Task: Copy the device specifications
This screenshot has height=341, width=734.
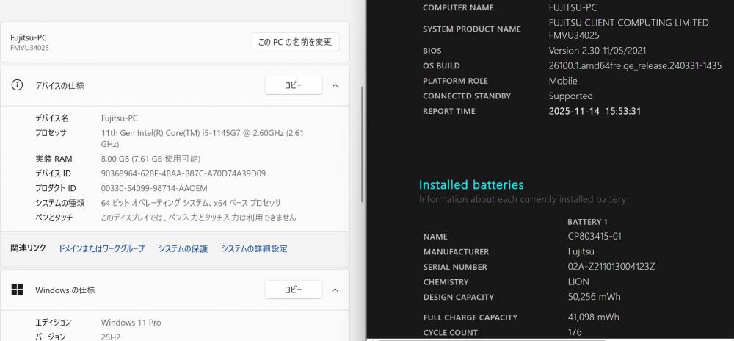Action: coord(294,85)
